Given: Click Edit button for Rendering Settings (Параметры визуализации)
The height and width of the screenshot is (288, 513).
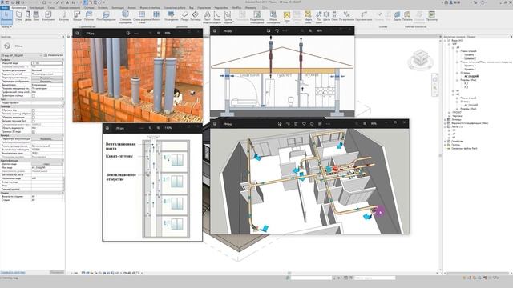Looking at the screenshot, I should coord(46,138).
